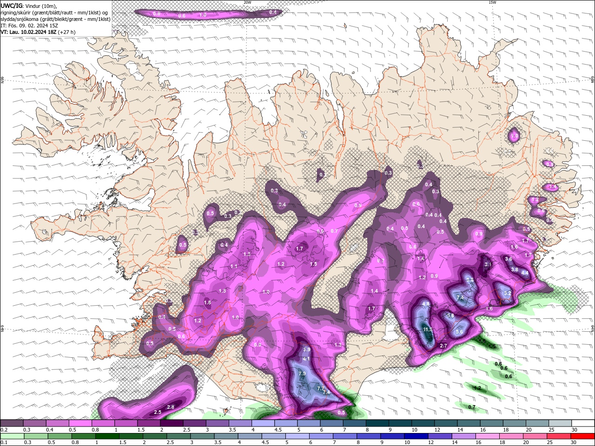This screenshot has height=446, width=595.
Task: Click the '3.1' value in the dark purple patch
Action: click(488, 264)
